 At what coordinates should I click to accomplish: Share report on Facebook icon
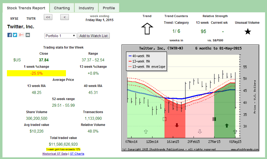[x=10, y=35]
